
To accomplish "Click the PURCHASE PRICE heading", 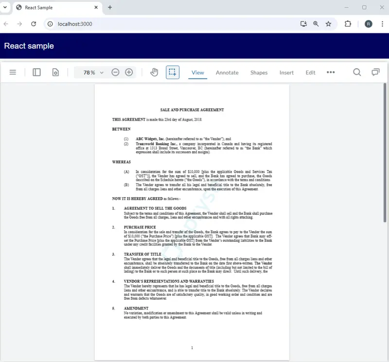I will (x=140, y=227).
